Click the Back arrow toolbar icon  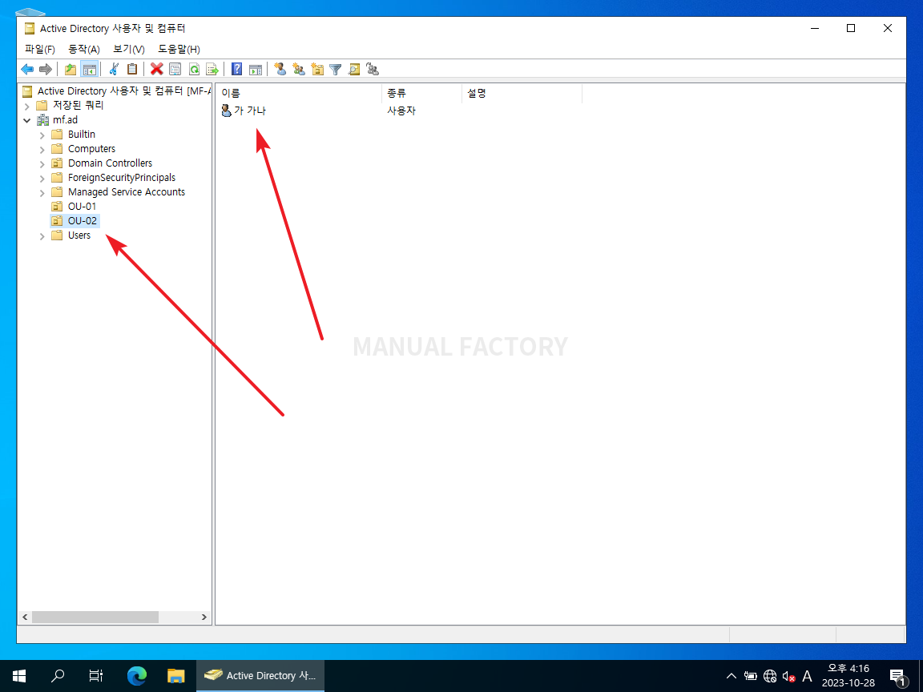27,70
